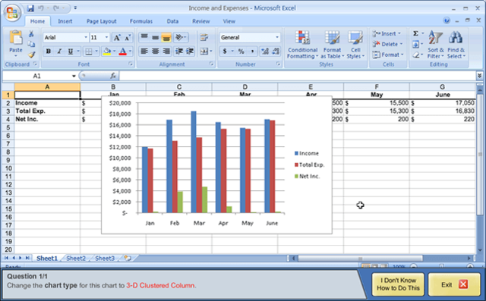Increase the decimal places

coord(265,51)
